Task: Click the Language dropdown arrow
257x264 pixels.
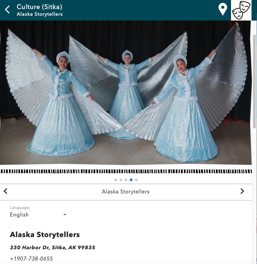Action: (x=65, y=215)
